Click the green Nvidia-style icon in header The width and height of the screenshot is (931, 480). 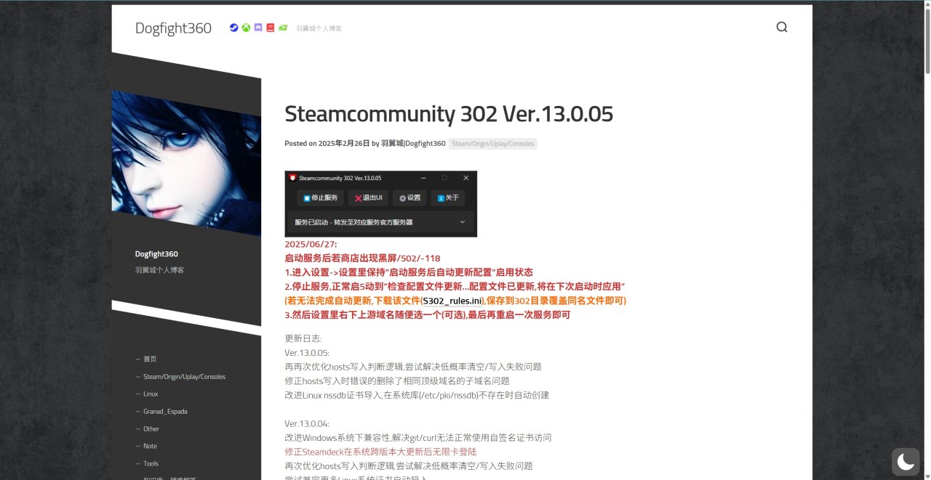[x=283, y=28]
